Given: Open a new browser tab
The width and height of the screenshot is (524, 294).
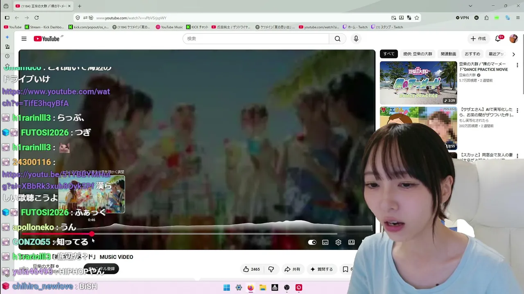Looking at the screenshot, I should pyautogui.click(x=79, y=6).
